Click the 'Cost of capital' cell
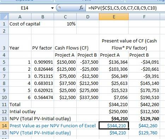This screenshot has width=165, height=139. point(31,24)
